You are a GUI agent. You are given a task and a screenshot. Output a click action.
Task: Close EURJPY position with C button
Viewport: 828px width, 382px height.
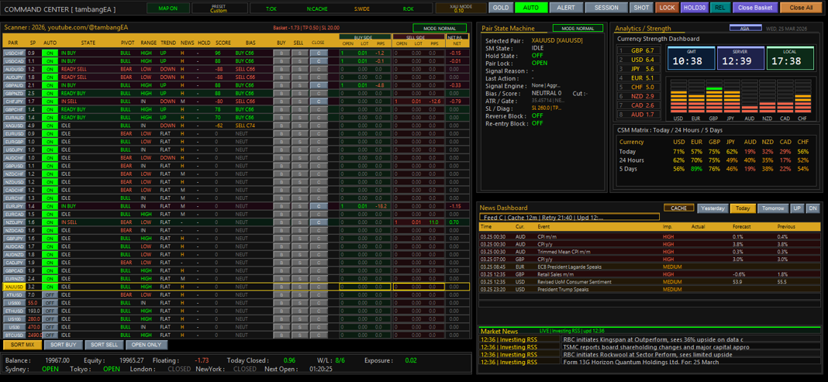319,206
